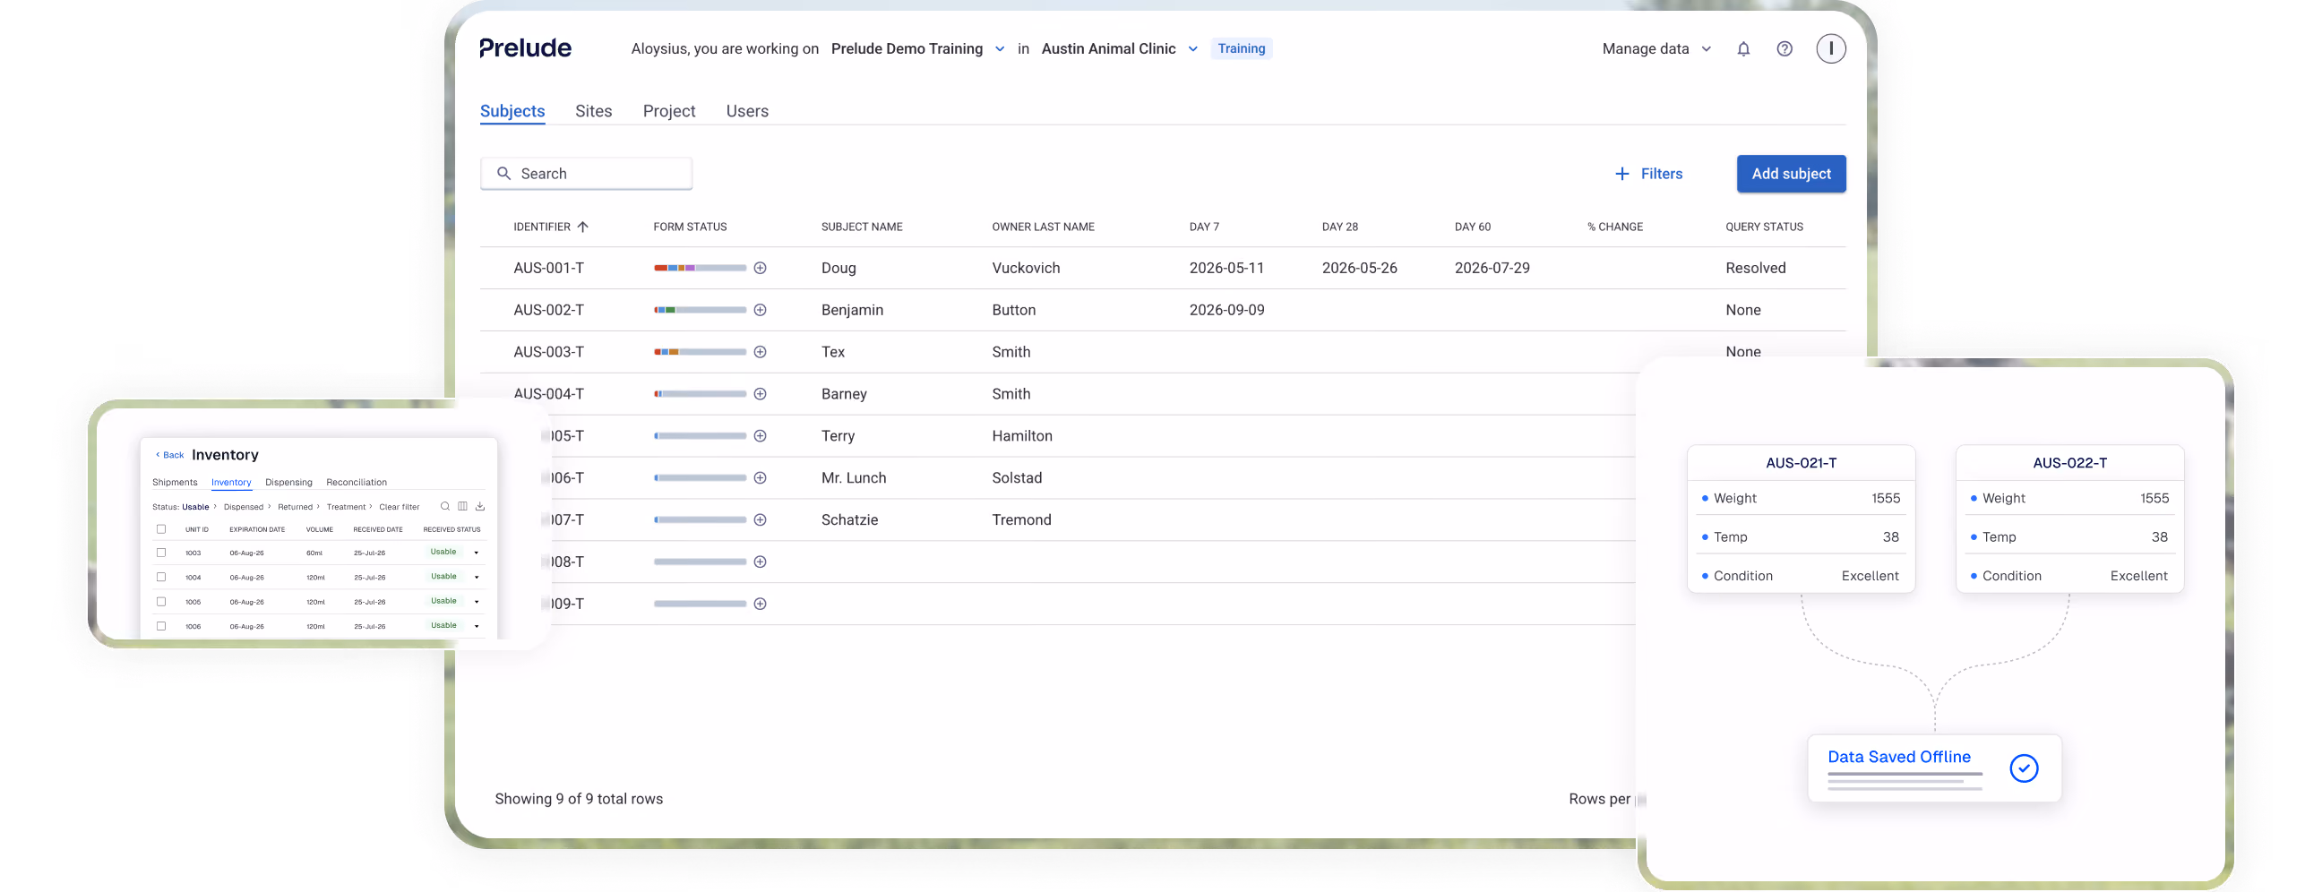
Task: Check the box for unit 1005
Action: click(x=161, y=601)
